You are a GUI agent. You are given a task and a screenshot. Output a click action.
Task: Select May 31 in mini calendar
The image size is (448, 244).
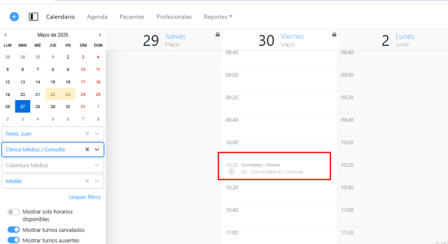coord(83,107)
